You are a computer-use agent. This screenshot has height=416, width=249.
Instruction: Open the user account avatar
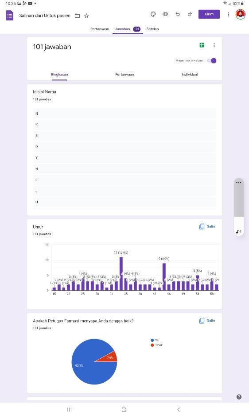pyautogui.click(x=240, y=14)
